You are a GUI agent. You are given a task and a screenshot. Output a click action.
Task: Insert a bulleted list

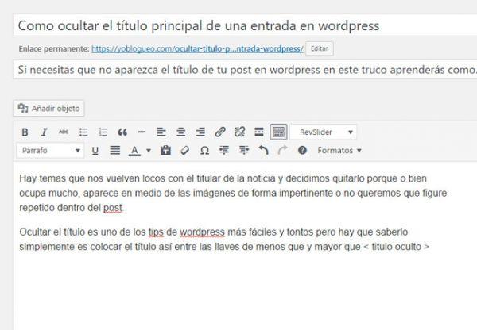[83, 132]
